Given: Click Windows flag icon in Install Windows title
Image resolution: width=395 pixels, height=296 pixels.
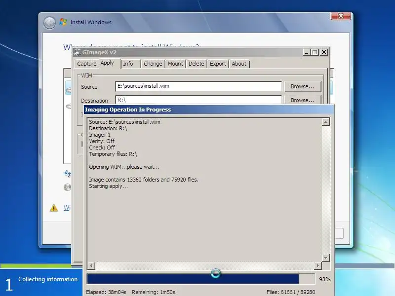Looking at the screenshot, I should (63, 22).
